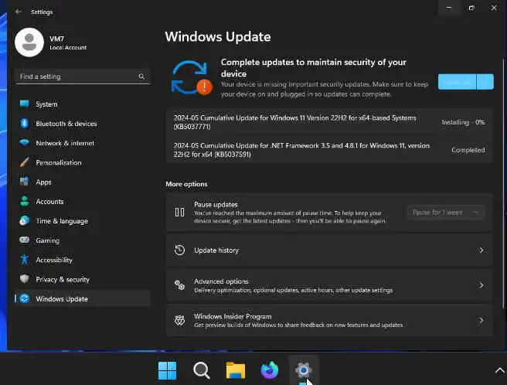Screen dimensions: 507x385
Task: Click the KB5037591 .NET Framework update entry
Action: pyautogui.click(x=329, y=150)
